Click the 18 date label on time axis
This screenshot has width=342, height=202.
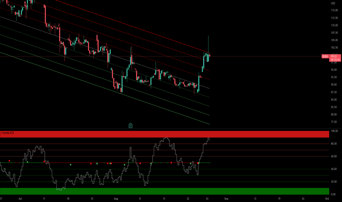(68, 199)
